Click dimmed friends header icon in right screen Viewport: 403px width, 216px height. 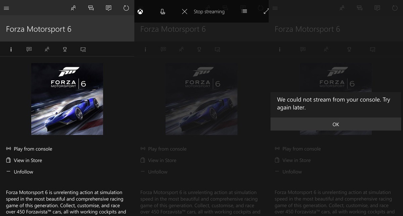coord(342,8)
